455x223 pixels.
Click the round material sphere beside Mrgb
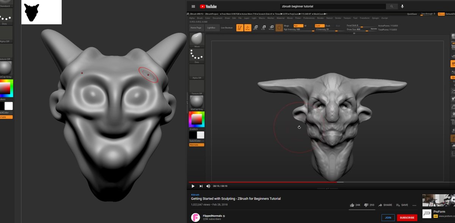(x=279, y=28)
